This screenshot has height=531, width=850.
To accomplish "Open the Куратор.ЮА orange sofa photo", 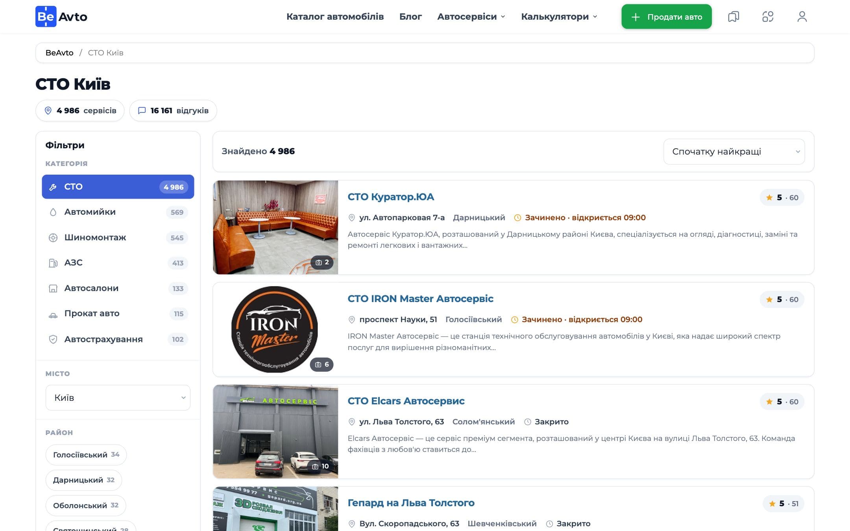I will click(x=275, y=227).
